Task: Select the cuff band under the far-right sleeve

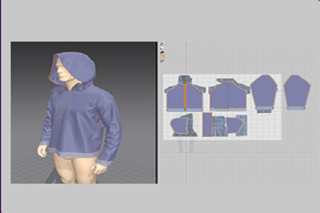Action: coord(295,108)
